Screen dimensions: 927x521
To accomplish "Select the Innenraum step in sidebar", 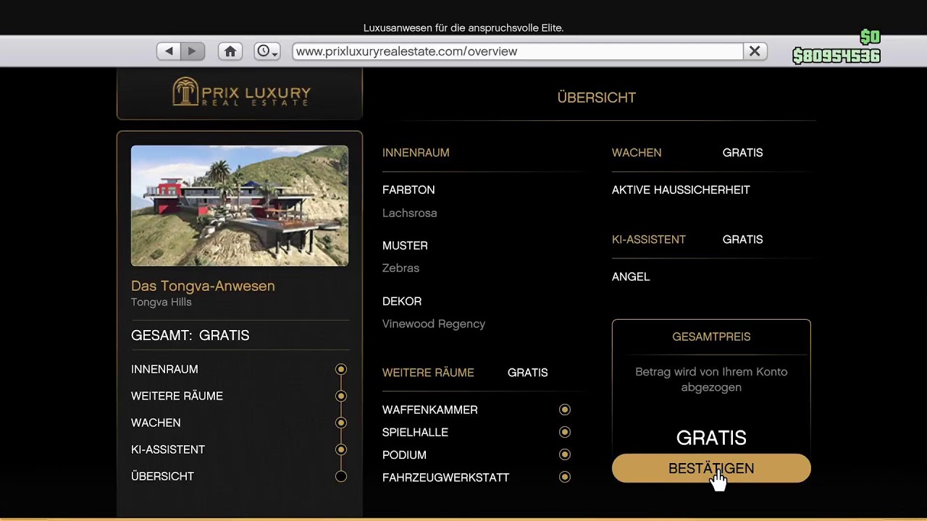I will pos(164,369).
